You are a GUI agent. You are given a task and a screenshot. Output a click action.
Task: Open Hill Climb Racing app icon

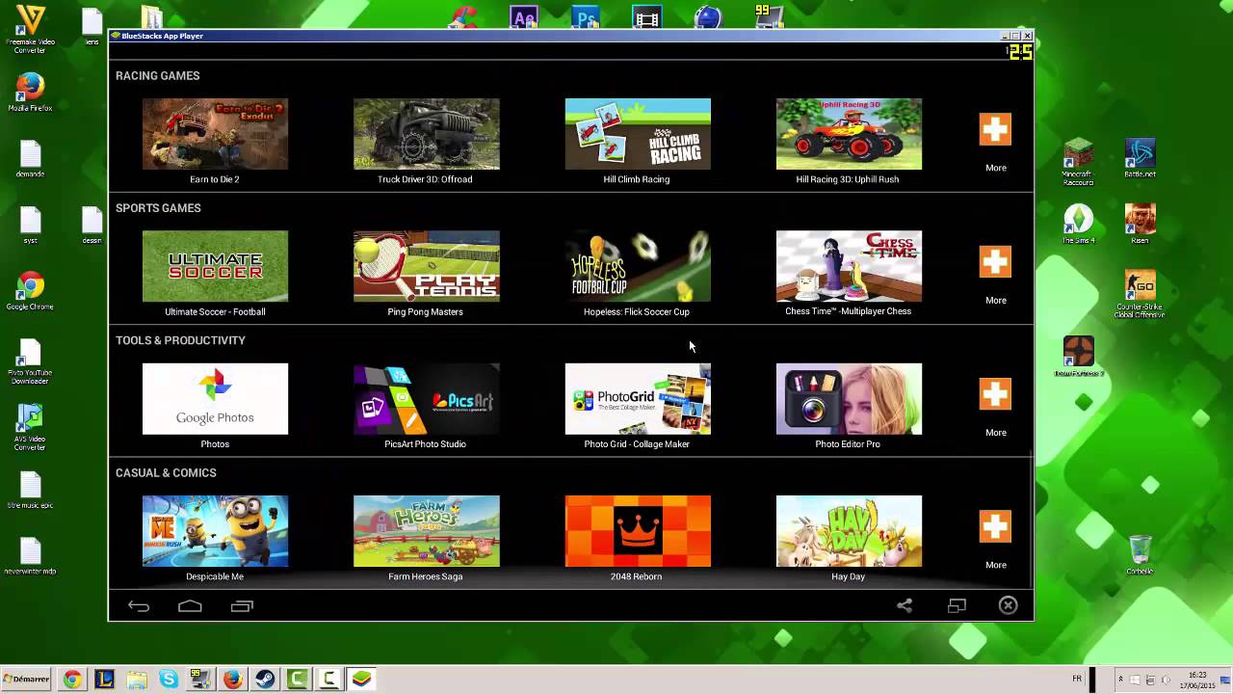pos(638,134)
